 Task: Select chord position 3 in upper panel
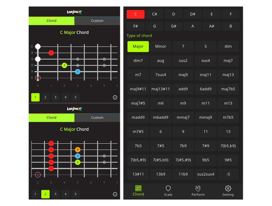tap(55, 97)
